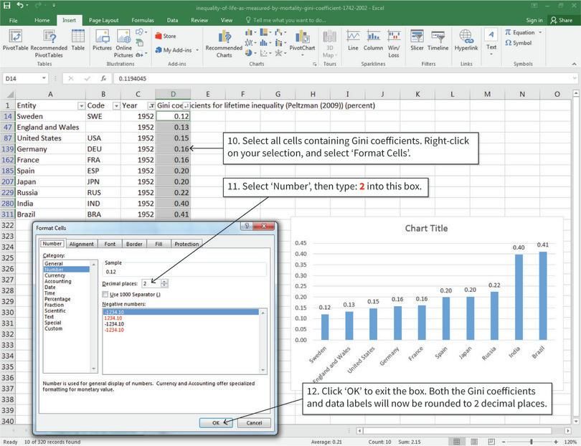Switch to the Page Layout ribbon tab
This screenshot has width=581, height=446.
(x=104, y=20)
